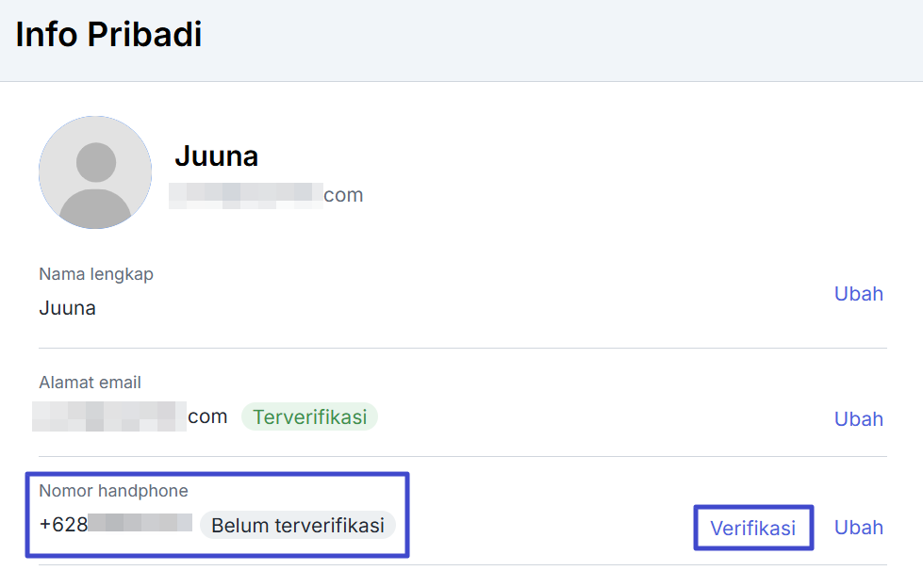
Task: Open Ubah link for Nomor handphone
Action: (x=858, y=528)
